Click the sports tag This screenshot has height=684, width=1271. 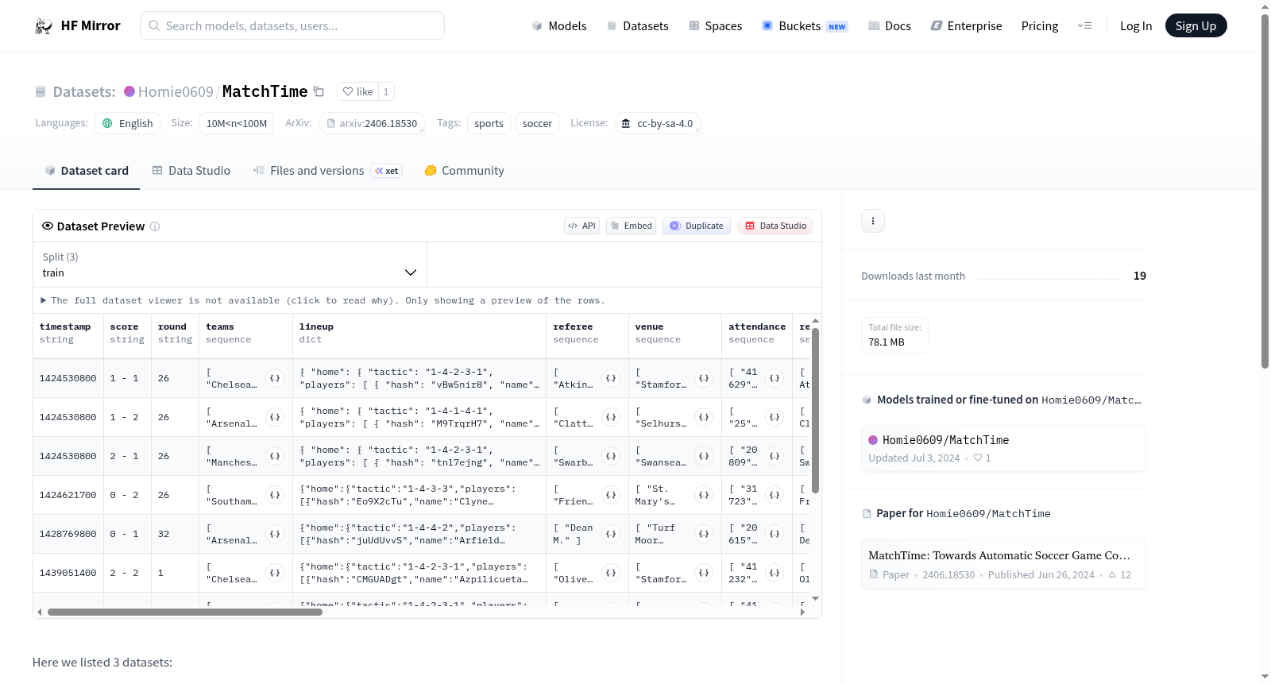[489, 123]
